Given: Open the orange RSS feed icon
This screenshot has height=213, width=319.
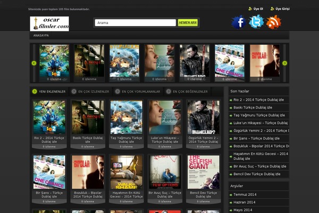Looking at the screenshot, I should tap(274, 22).
